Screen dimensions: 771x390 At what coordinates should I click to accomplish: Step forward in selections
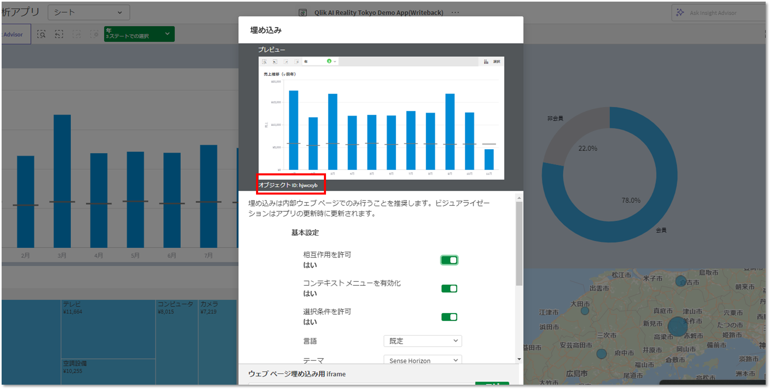pos(76,34)
